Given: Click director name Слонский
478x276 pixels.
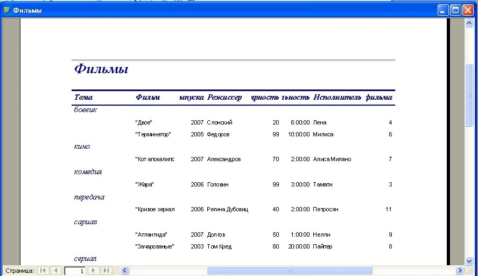Looking at the screenshot, I should coord(220,122).
